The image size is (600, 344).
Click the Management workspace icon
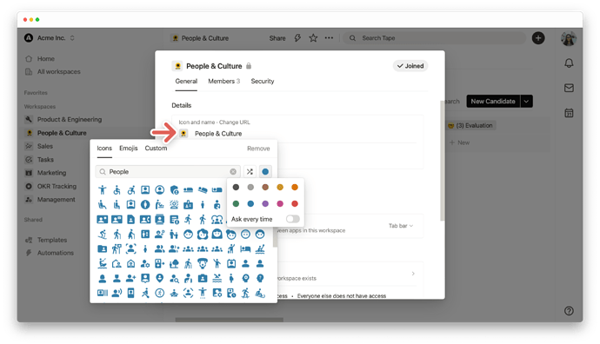[29, 200]
